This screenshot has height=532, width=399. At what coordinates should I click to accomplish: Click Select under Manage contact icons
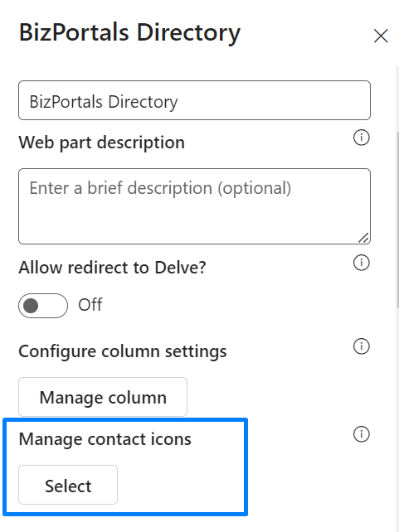click(x=68, y=485)
